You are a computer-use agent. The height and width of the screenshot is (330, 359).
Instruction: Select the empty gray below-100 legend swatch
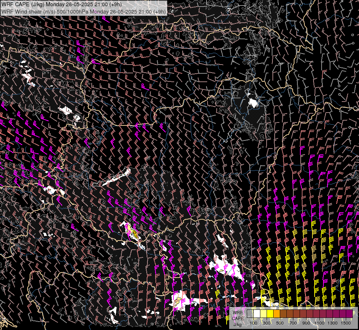tap(250, 313)
